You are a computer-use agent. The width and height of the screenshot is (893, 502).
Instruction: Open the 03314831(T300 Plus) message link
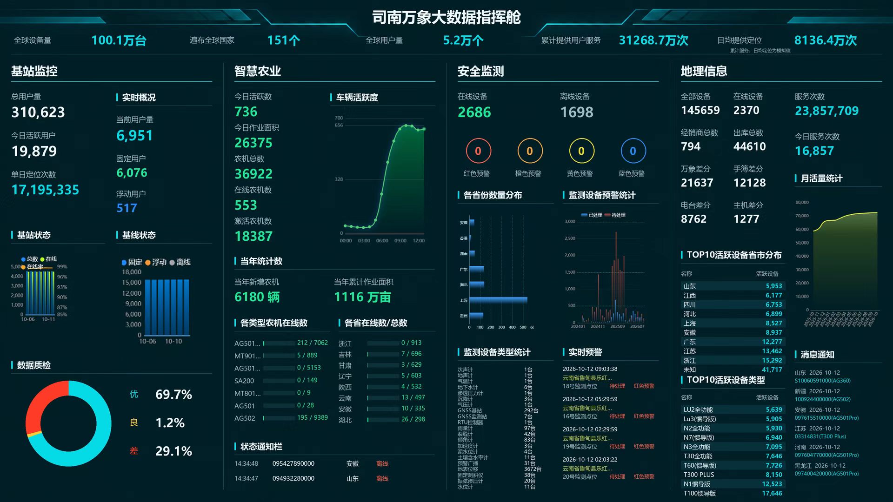(x=820, y=436)
